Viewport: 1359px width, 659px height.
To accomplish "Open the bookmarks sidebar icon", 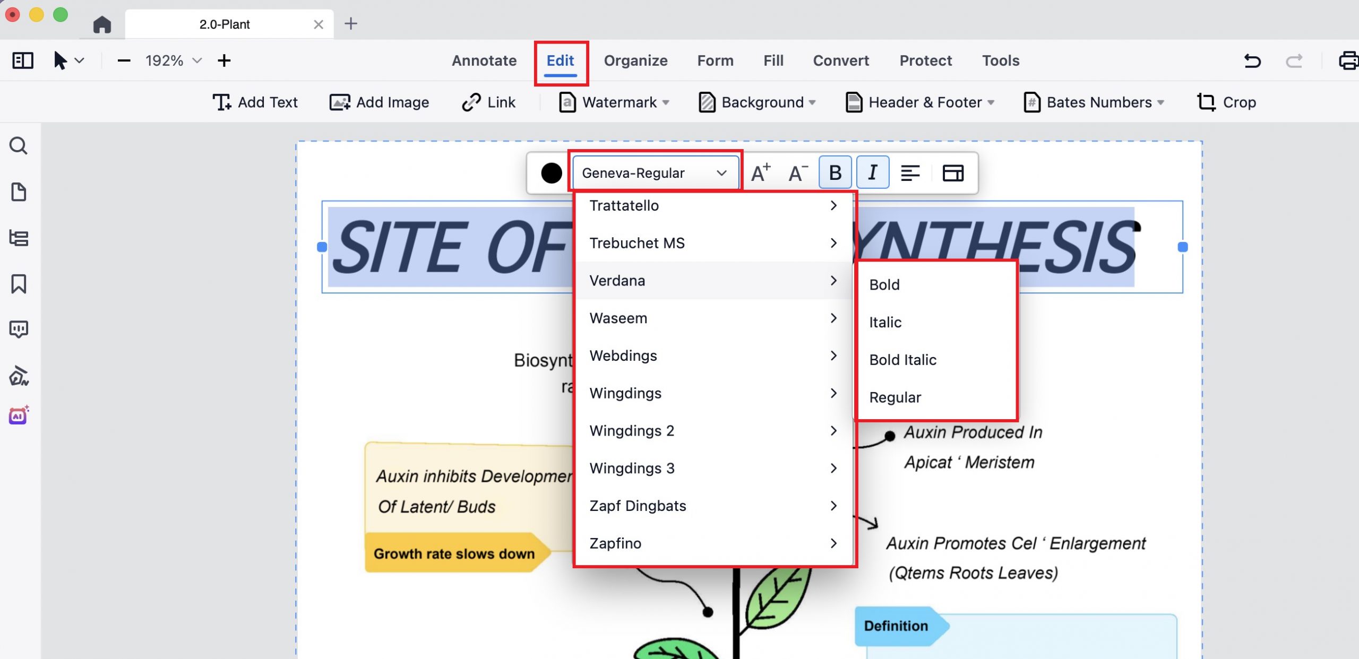I will [x=19, y=284].
